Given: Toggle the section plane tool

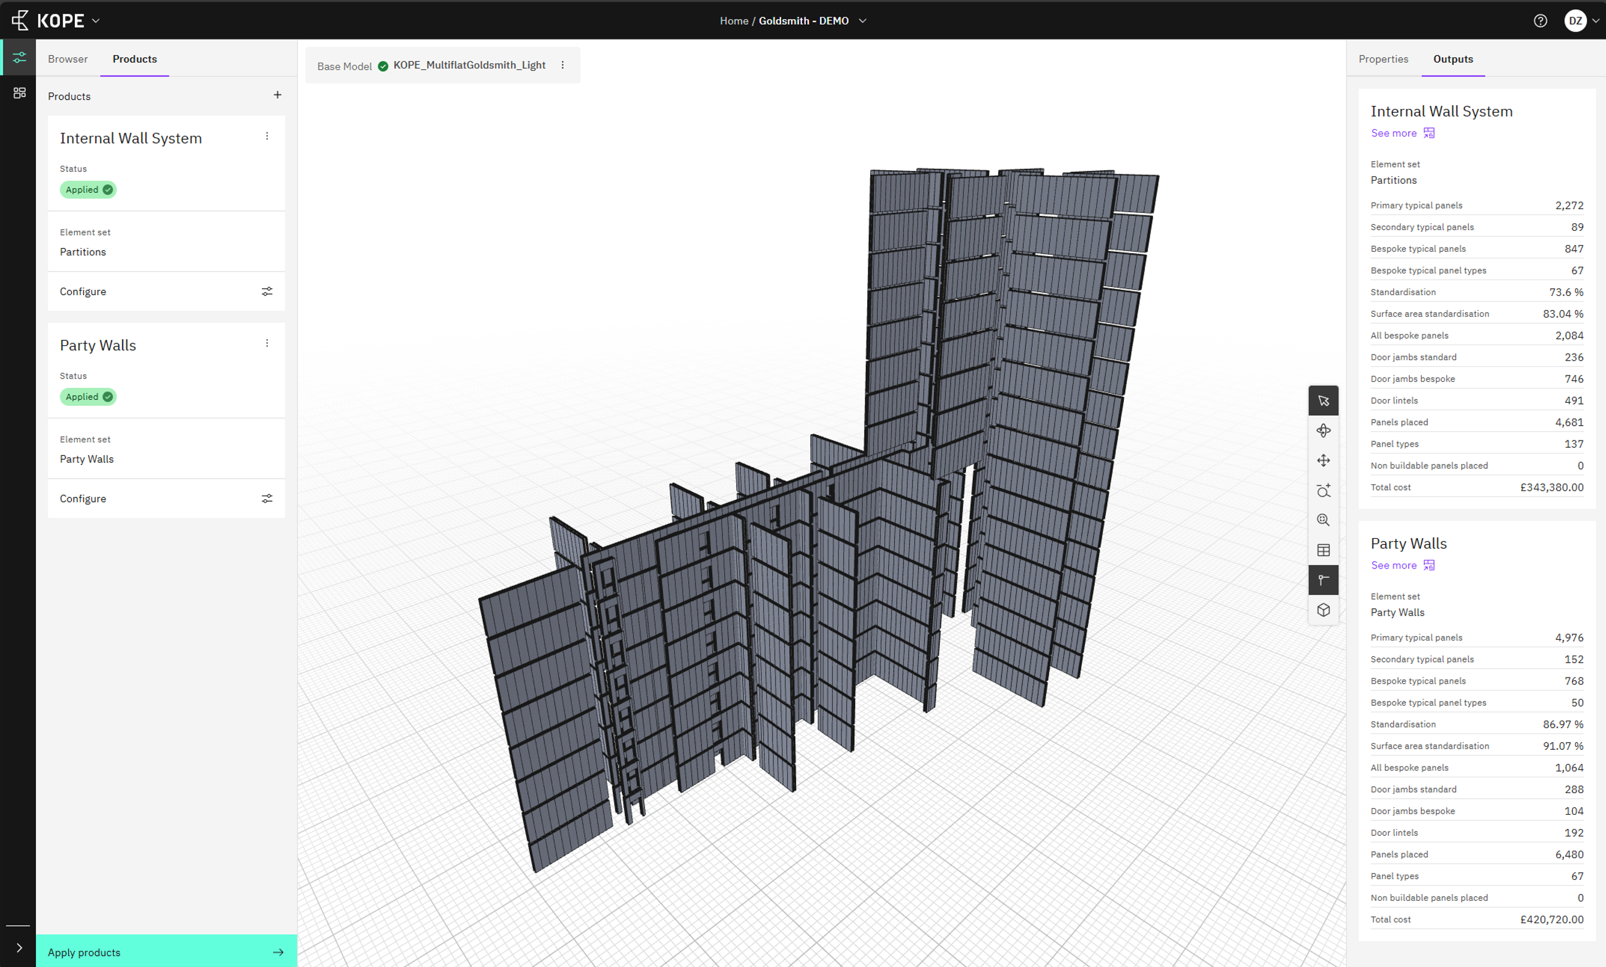Looking at the screenshot, I should click(x=1323, y=580).
